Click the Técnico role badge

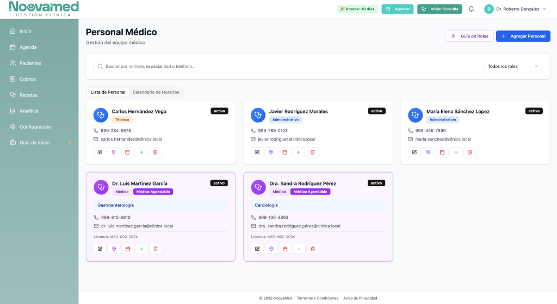[x=122, y=120]
